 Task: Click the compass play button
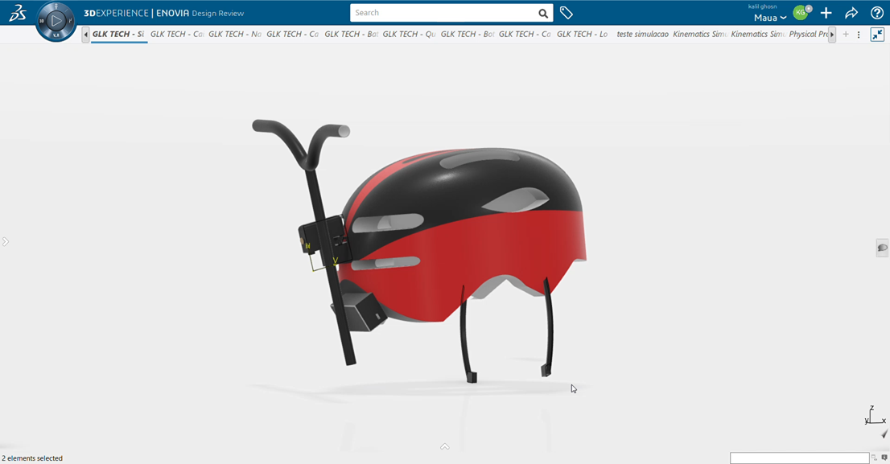(56, 22)
